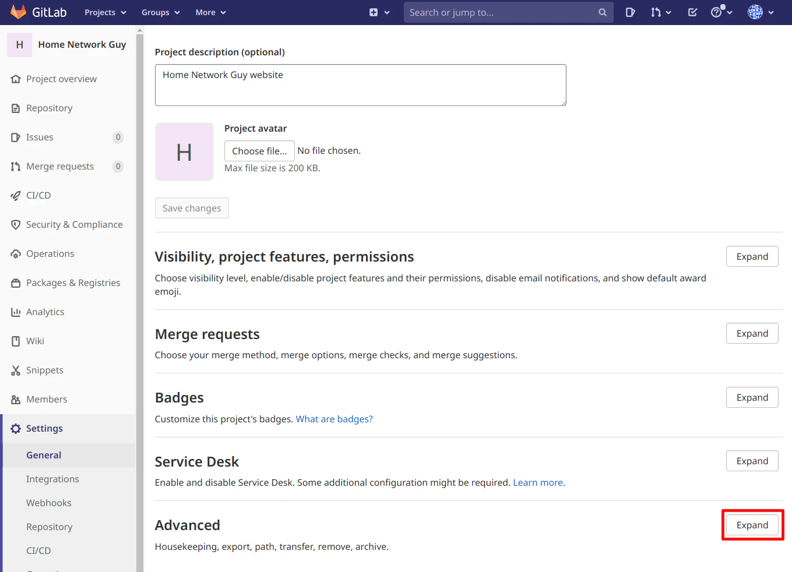Open the new item plus icon
The width and height of the screenshot is (792, 572).
tap(374, 12)
